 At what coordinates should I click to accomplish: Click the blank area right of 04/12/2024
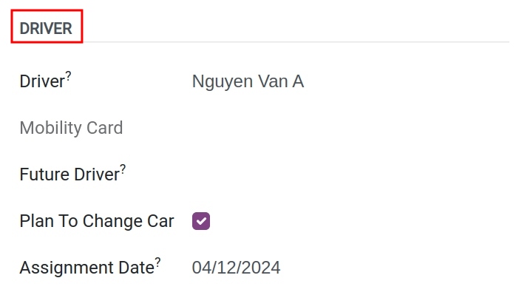click(395, 268)
